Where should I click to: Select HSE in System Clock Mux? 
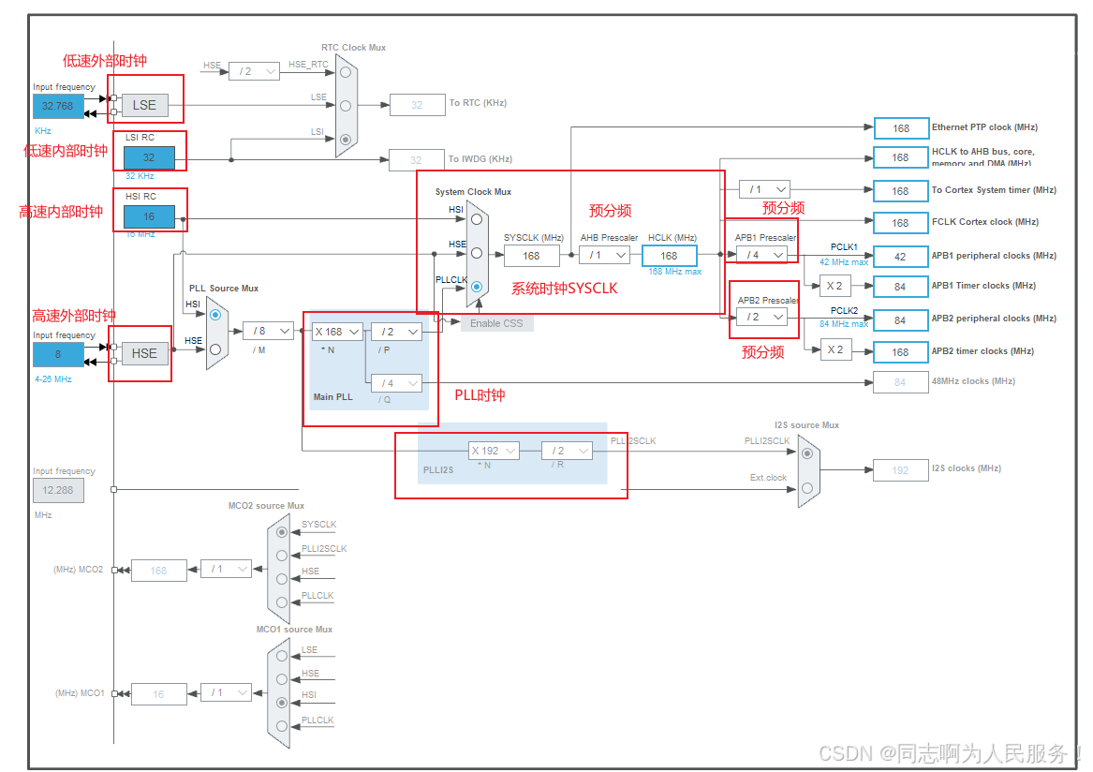[477, 253]
